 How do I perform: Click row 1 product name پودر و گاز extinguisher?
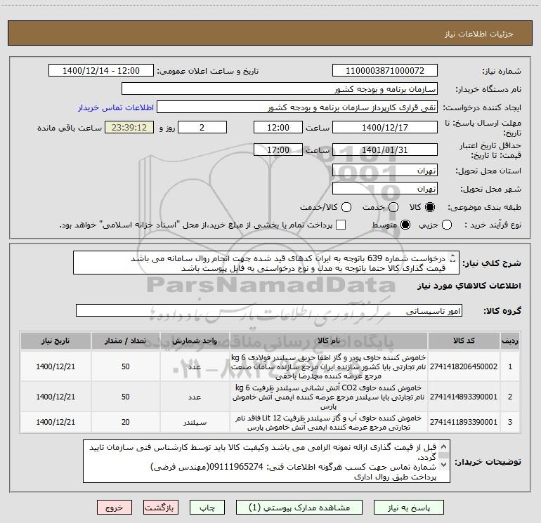pyautogui.click(x=329, y=366)
